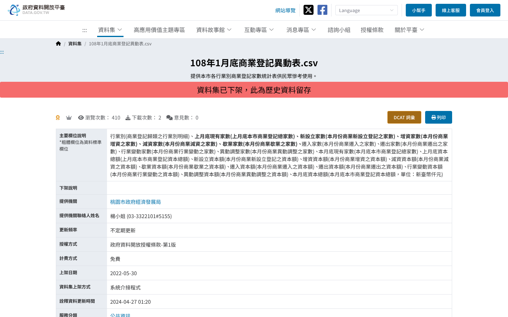
Task: Click the timestamp 2024-04-27 01:20
Action: 130,302
